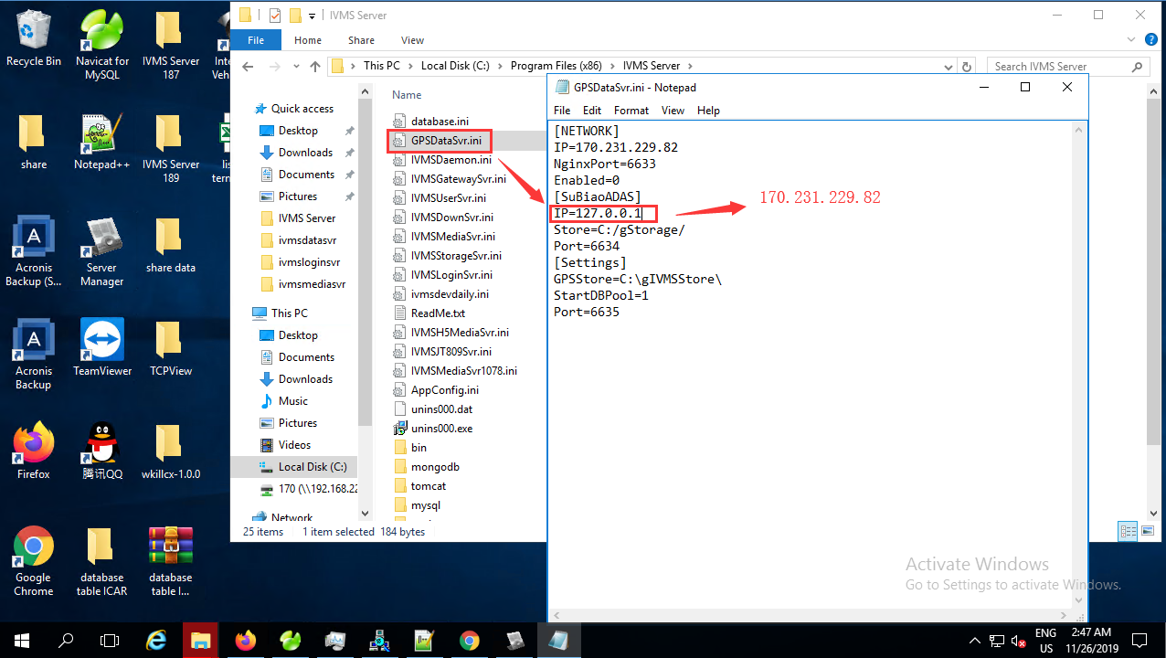Open Server Manager desktop shortcut
Screen dimensions: 1166x658
tap(101, 252)
